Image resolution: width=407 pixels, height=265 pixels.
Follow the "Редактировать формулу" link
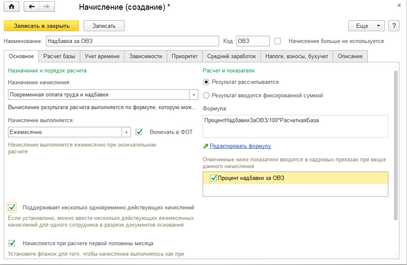click(x=240, y=146)
